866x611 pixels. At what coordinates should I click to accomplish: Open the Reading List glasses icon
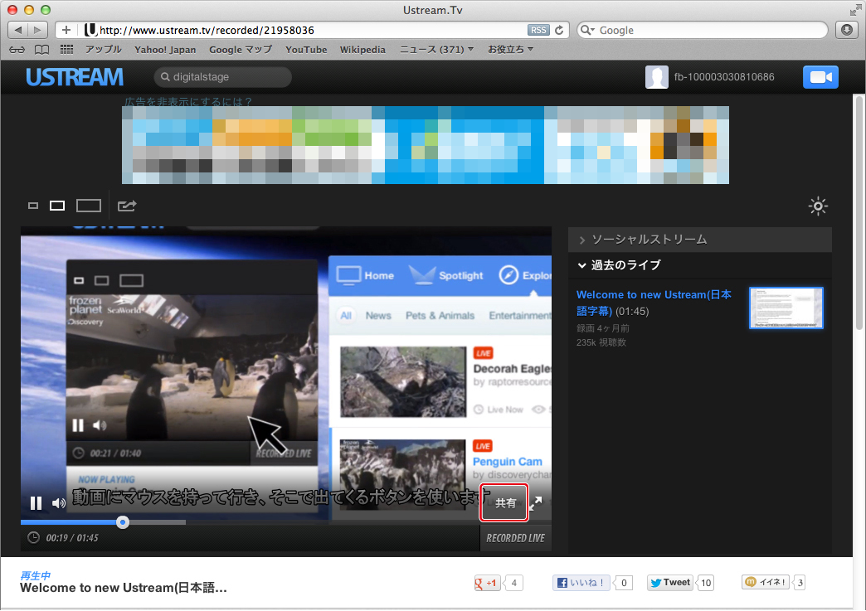point(17,50)
